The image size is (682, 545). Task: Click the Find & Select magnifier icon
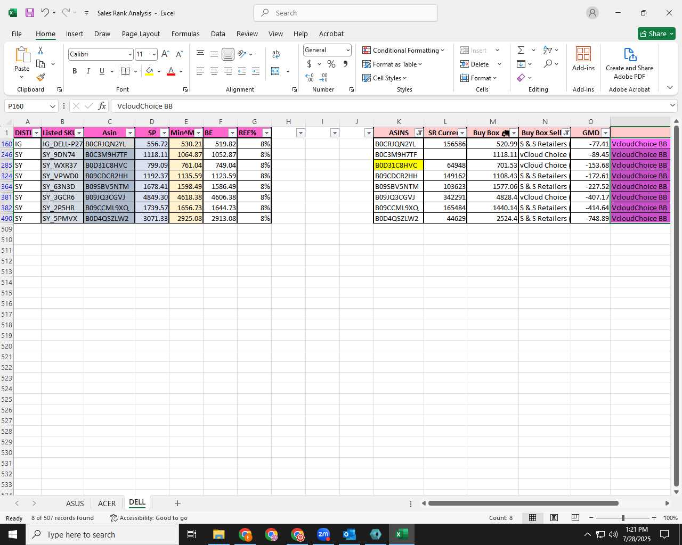pos(548,64)
